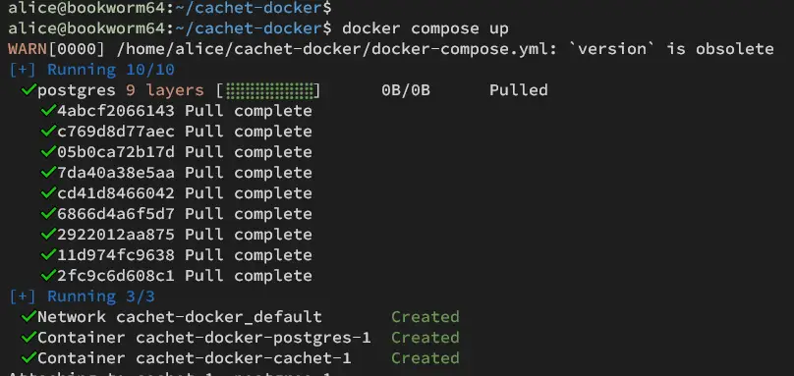Click the checkmark next to c769d8d77aec
Image resolution: width=794 pixels, height=376 pixels.
(48, 132)
